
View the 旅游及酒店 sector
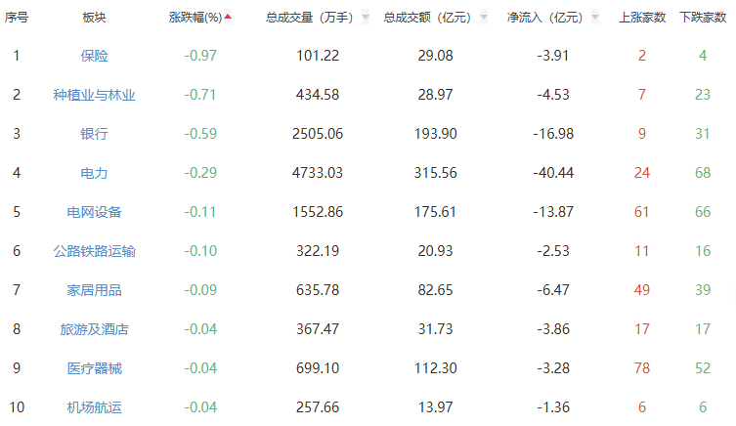(x=95, y=329)
